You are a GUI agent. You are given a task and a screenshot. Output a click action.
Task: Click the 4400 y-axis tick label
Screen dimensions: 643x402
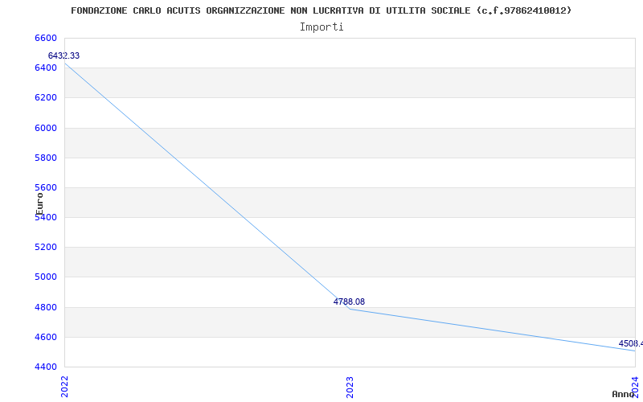pos(46,367)
